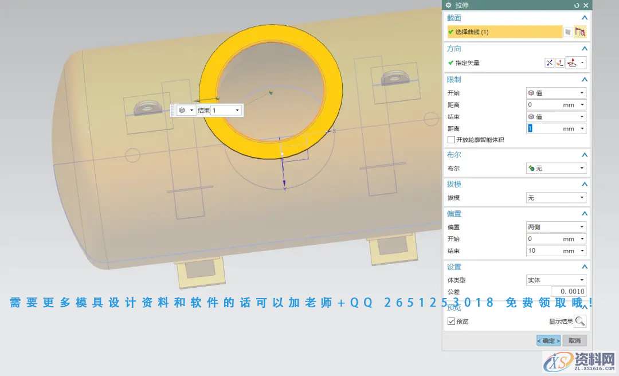Click the gear settings icon in 拉伸 dialog
This screenshot has width=619, height=376.
(449, 5)
